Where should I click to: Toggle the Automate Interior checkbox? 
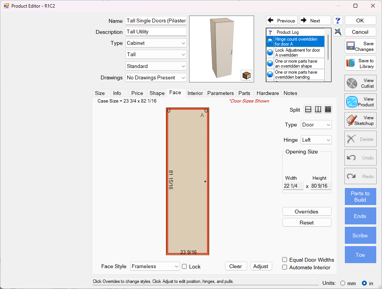click(285, 267)
